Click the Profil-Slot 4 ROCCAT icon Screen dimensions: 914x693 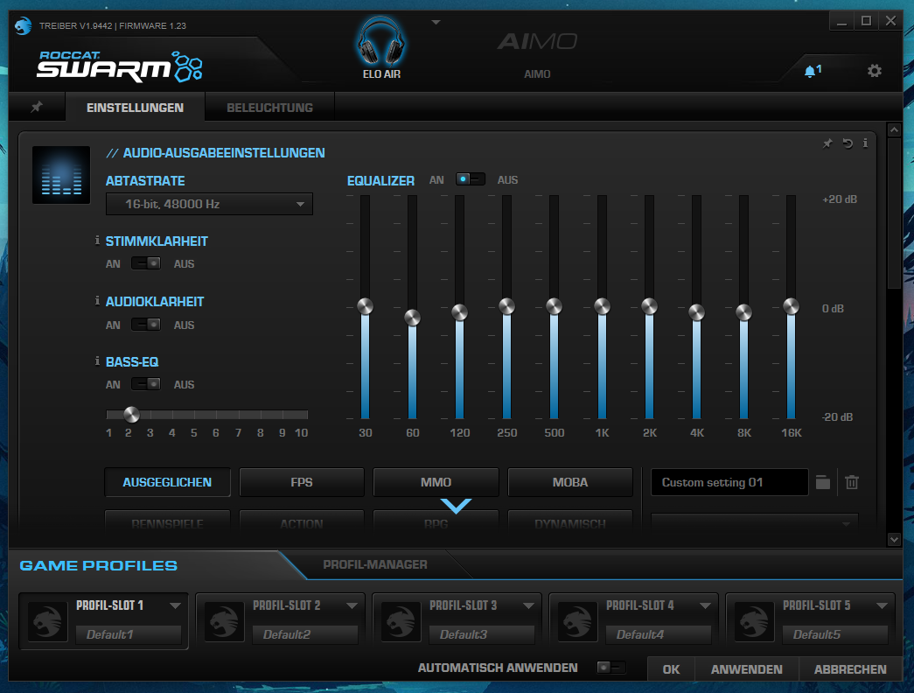pos(577,622)
